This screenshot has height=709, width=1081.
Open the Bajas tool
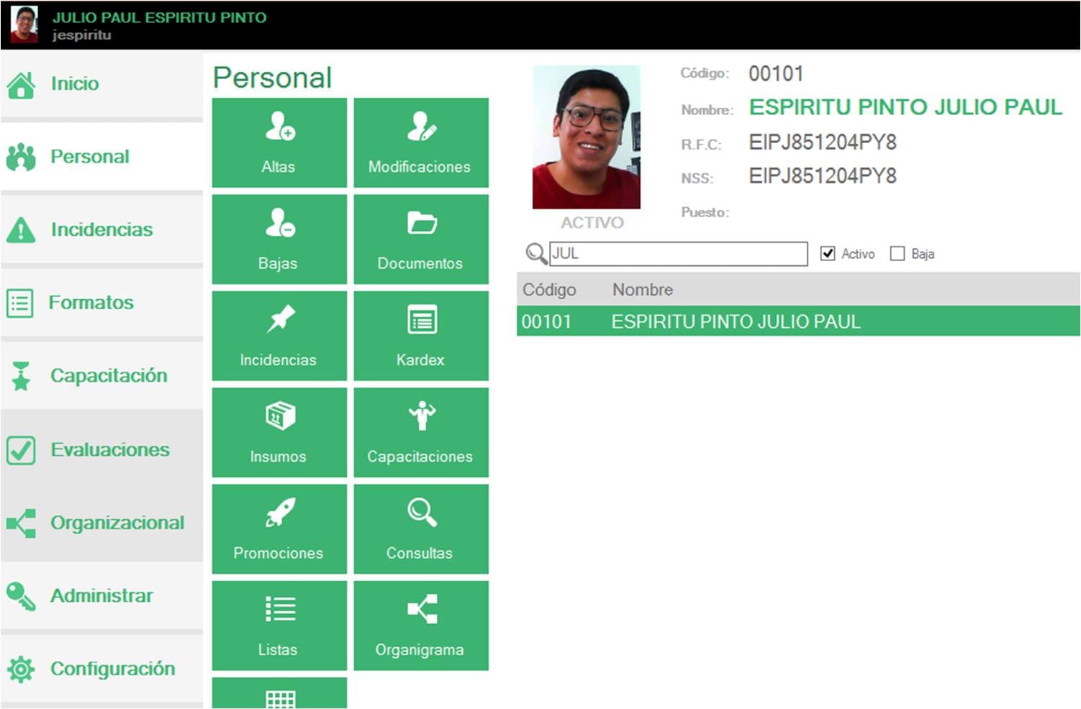point(279,239)
